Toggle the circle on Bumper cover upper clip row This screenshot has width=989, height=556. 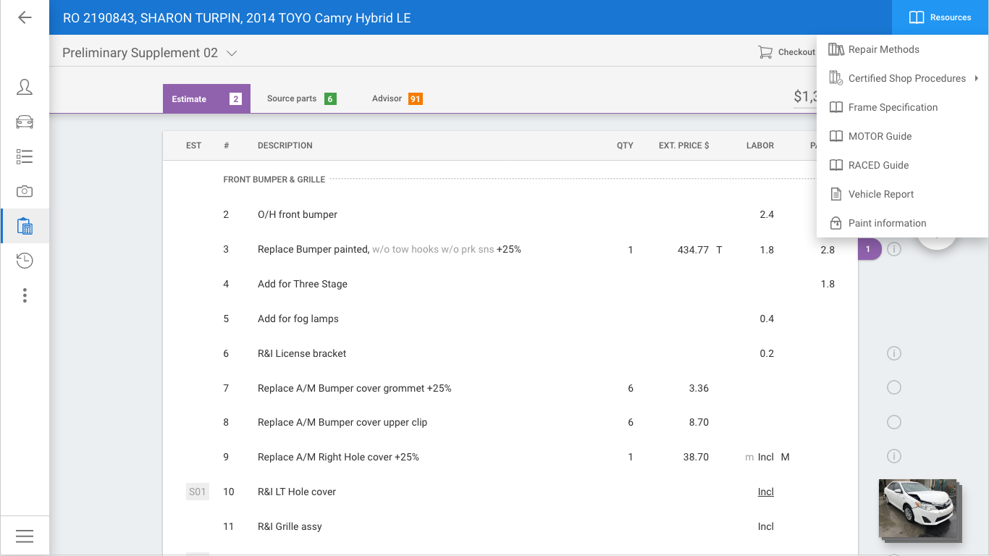[894, 422]
